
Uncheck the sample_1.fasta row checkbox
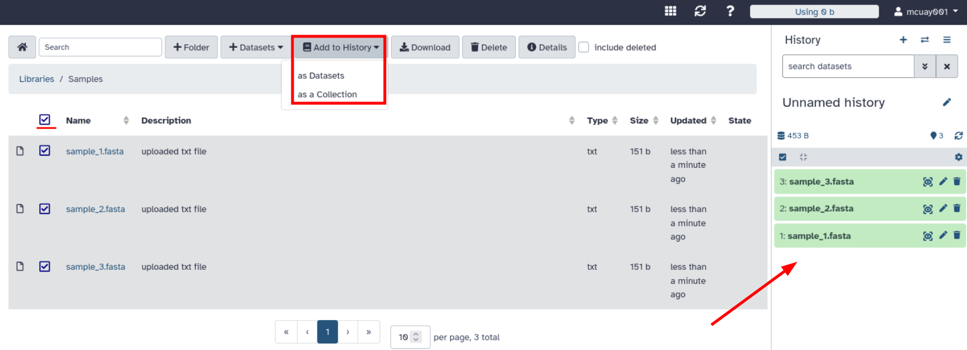pyautogui.click(x=44, y=150)
